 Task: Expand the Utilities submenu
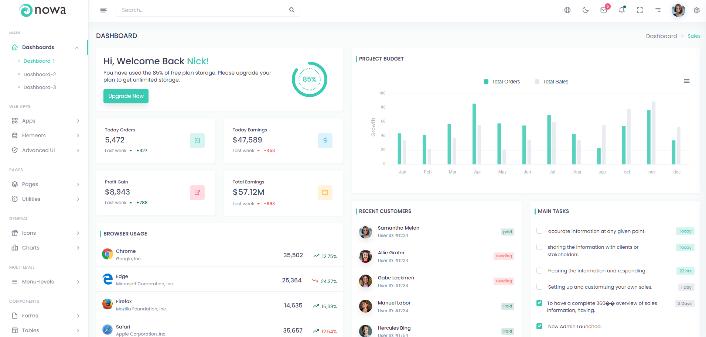pos(78,199)
